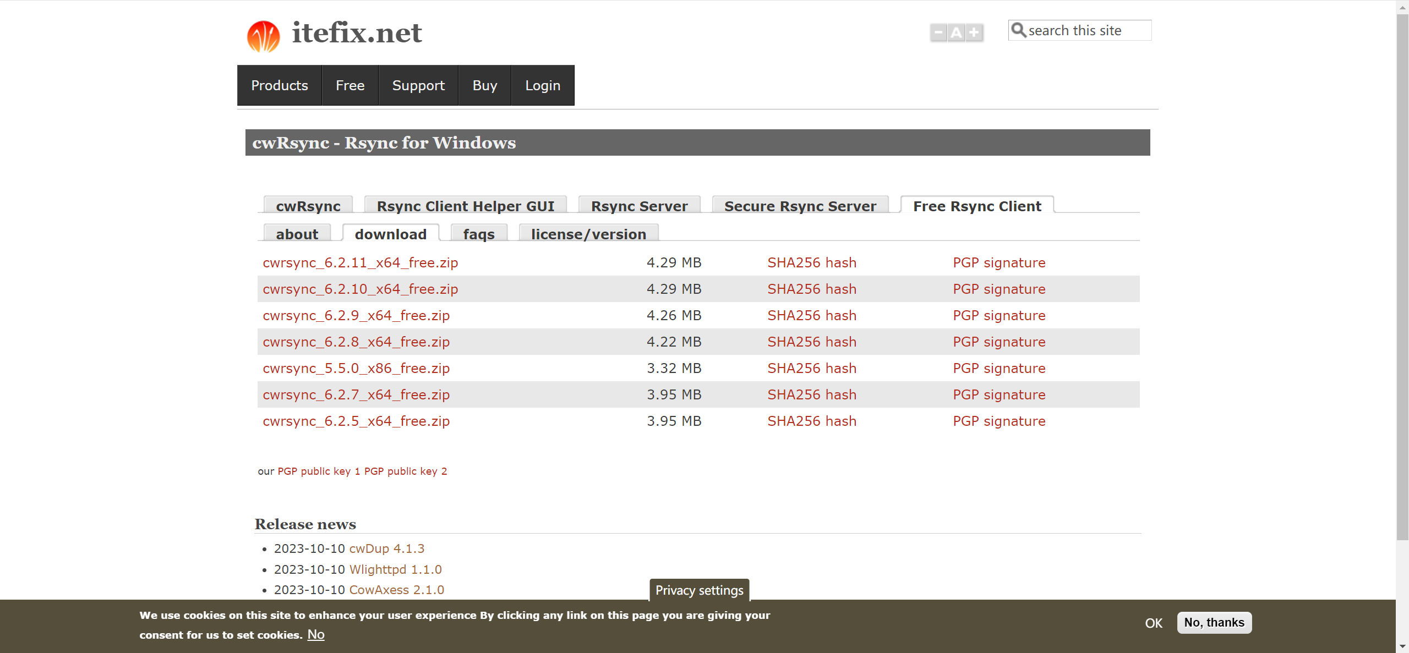Viewport: 1409px width, 653px height.
Task: Switch to the cwRsync tab
Action: click(x=308, y=206)
